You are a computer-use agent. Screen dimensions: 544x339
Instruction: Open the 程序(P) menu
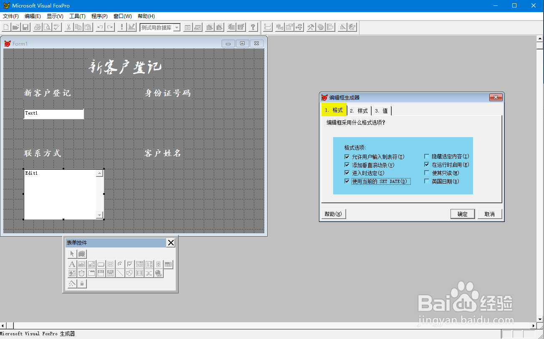(99, 16)
